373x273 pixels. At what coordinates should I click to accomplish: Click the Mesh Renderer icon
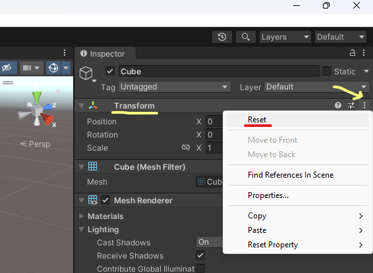pos(92,200)
